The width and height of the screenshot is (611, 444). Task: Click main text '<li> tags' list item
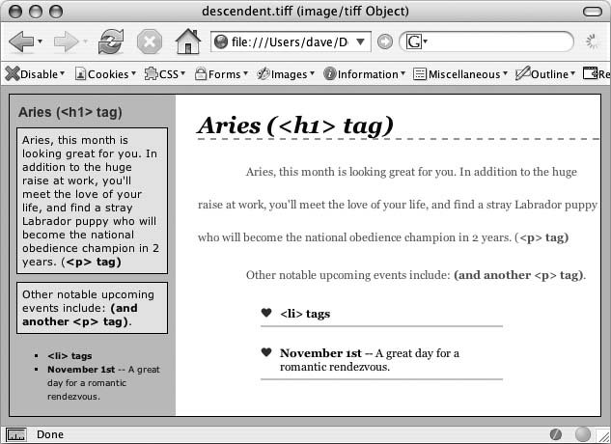[x=305, y=314]
